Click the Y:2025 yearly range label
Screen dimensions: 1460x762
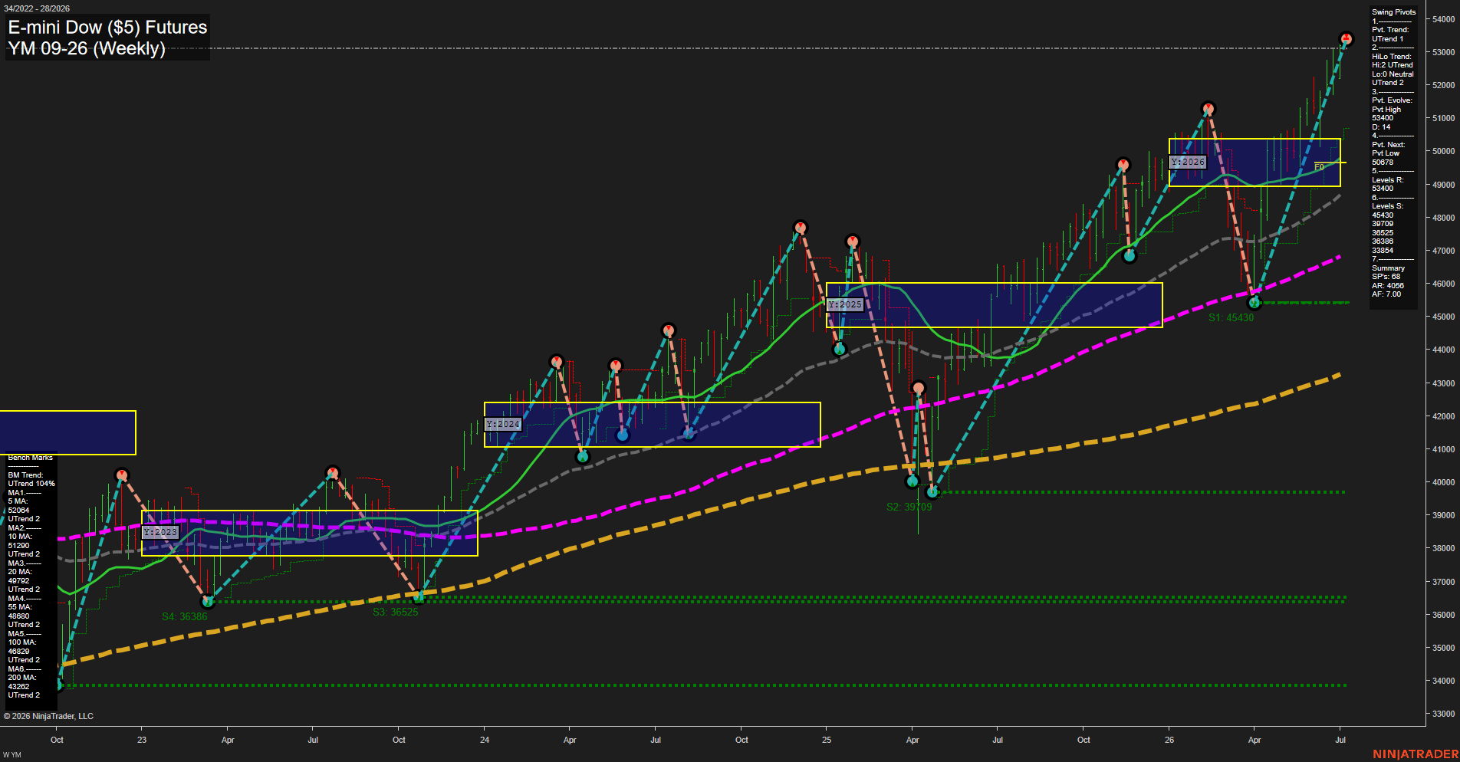(x=845, y=304)
